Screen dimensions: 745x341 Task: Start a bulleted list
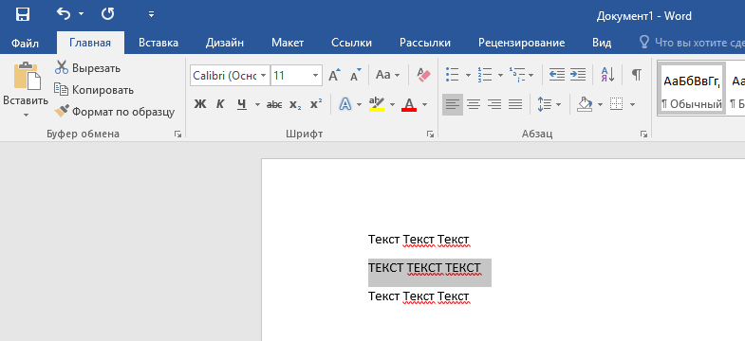[453, 75]
